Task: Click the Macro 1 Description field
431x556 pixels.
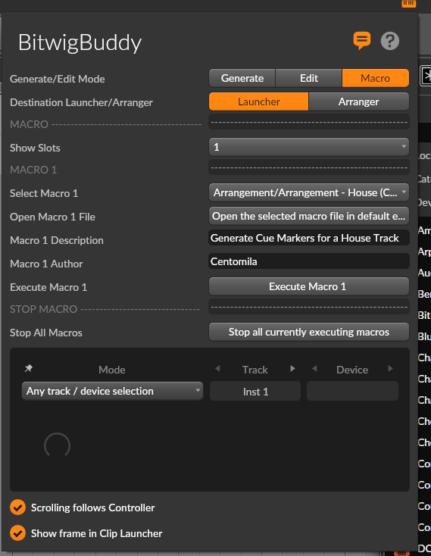Action: [309, 238]
